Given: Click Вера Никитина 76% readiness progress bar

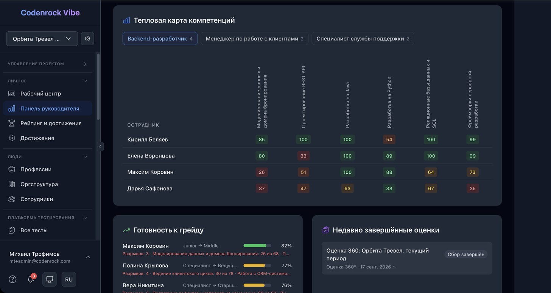Looking at the screenshot, I should [257, 285].
